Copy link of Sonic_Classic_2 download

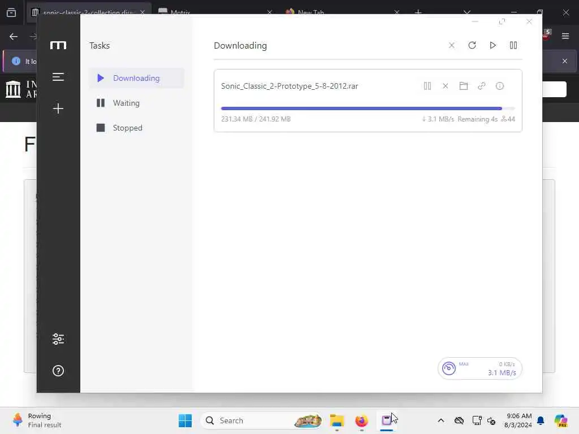[x=482, y=86]
